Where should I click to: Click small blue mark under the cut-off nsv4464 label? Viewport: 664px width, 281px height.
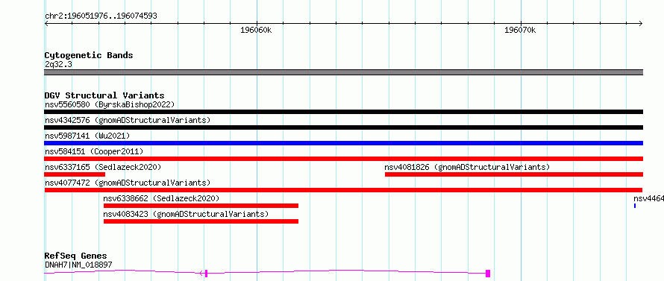635,206
